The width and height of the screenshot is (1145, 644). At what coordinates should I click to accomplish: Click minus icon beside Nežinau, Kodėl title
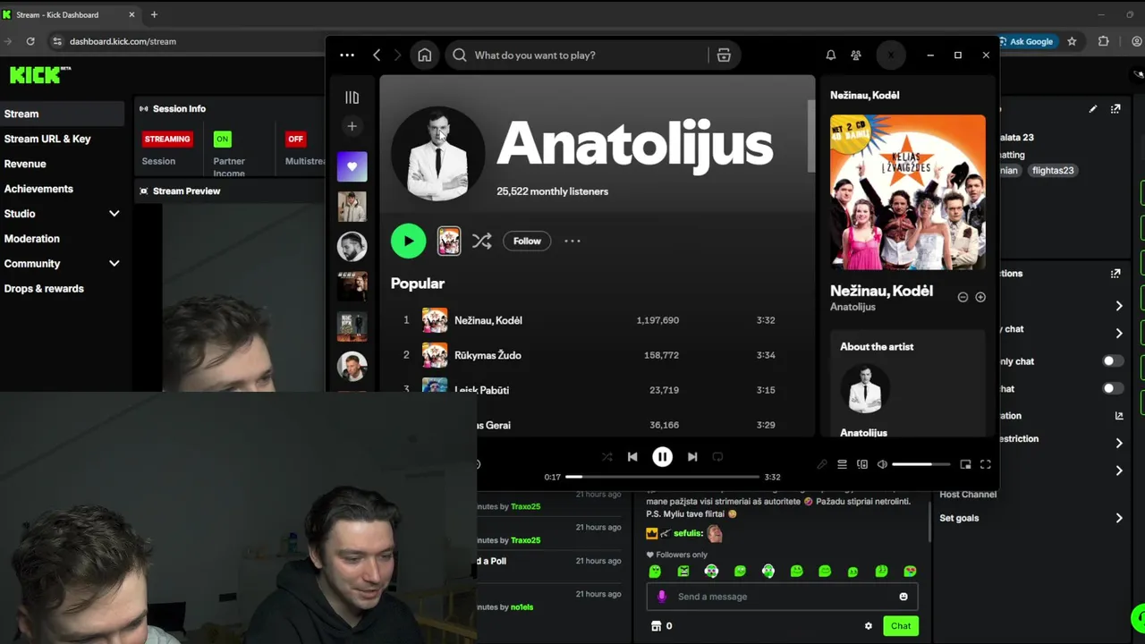coord(963,297)
